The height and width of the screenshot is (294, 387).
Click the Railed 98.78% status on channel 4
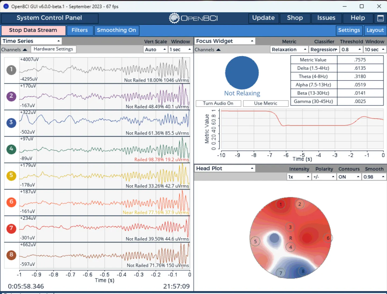click(x=162, y=160)
